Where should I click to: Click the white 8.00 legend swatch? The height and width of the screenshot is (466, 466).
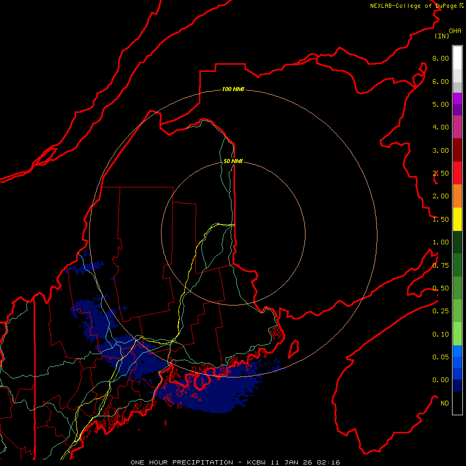[x=457, y=57]
